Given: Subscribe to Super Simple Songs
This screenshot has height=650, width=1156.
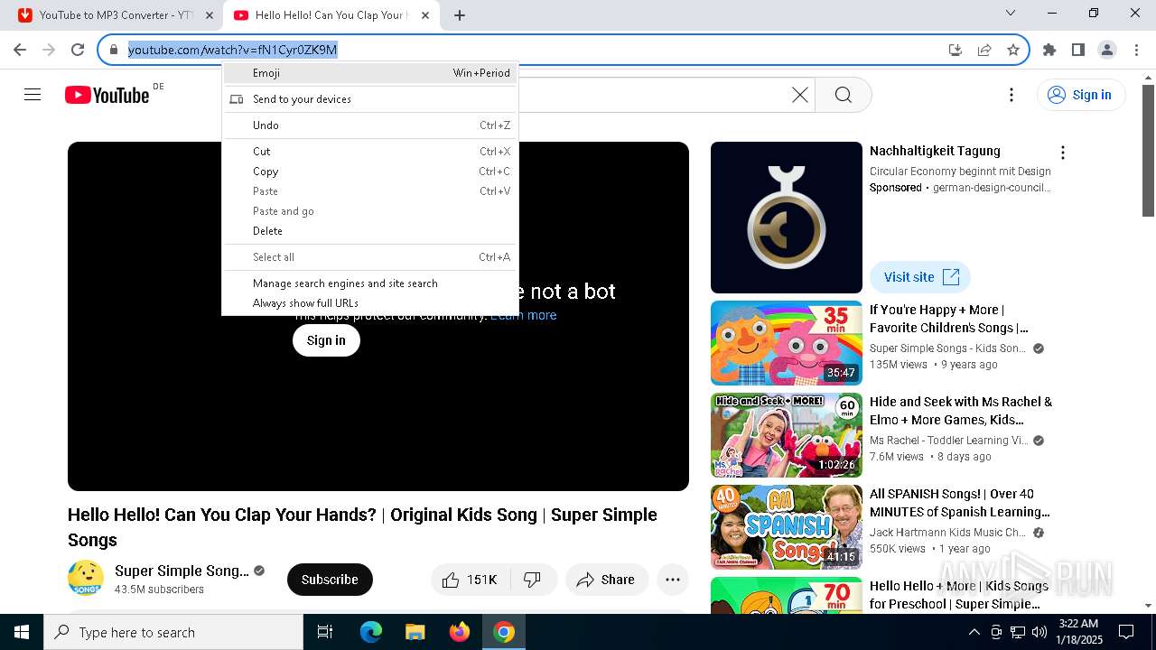Looking at the screenshot, I should tap(330, 580).
